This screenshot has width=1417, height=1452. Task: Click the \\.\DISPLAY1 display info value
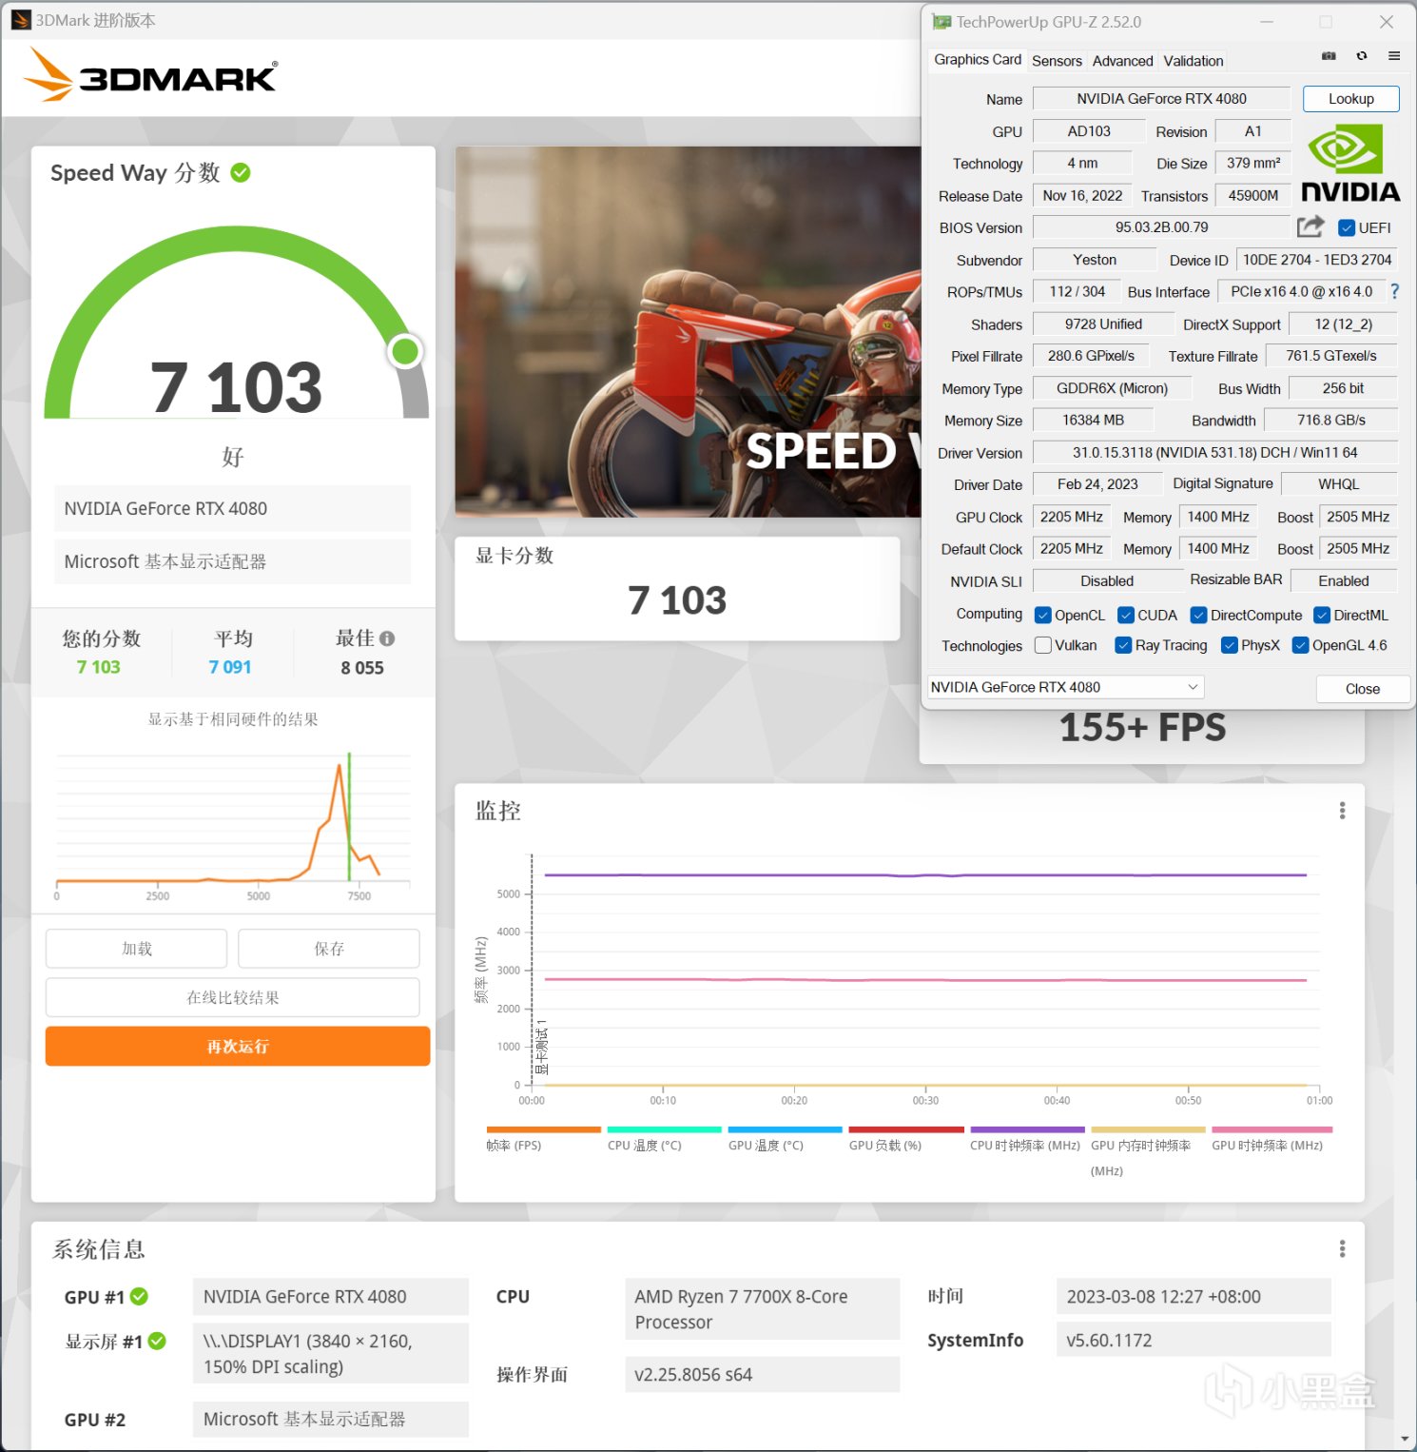[x=330, y=1353]
